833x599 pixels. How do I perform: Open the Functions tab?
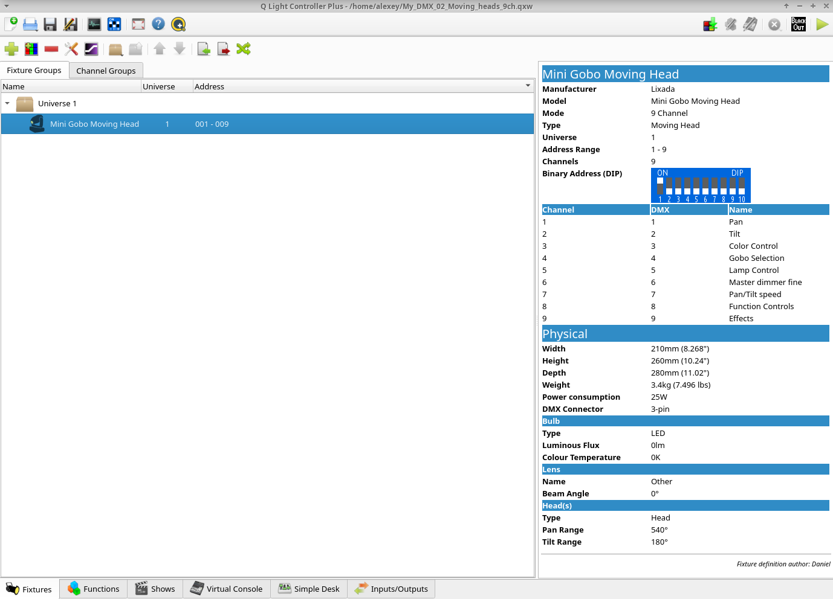(x=94, y=589)
